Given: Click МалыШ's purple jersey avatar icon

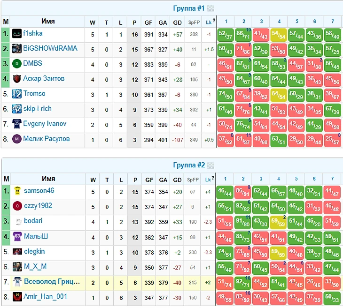Looking at the screenshot, I should click(x=17, y=236).
